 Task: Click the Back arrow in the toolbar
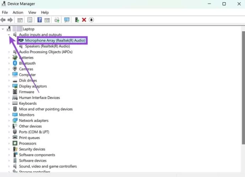pyautogui.click(x=4, y=20)
